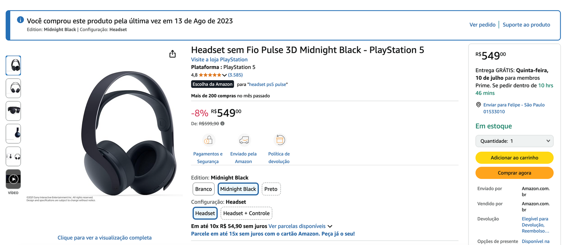Click the 3.585 ratings count link
The image size is (565, 245).
click(235, 75)
